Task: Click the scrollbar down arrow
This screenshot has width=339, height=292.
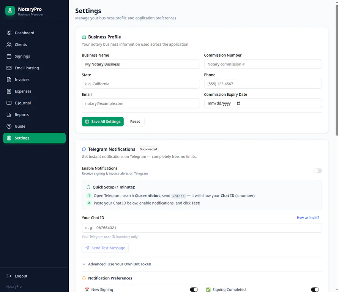Action: 337,290
